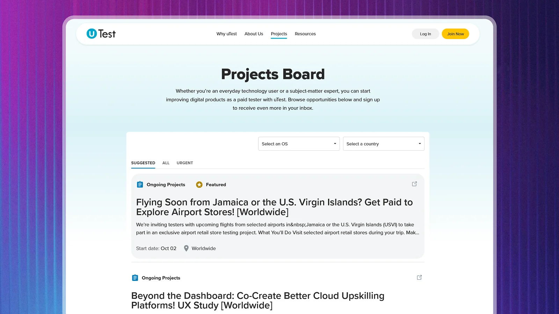Click Start date: Oct 02 text
The height and width of the screenshot is (314, 559).
tap(156, 248)
